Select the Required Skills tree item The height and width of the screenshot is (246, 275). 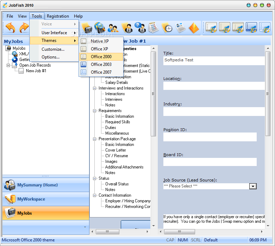click(x=118, y=122)
